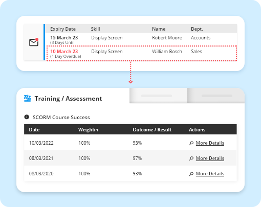This screenshot has width=261, height=207.
Task: Click the magnifier icon in the 10/03/2022 row
Action: click(191, 143)
